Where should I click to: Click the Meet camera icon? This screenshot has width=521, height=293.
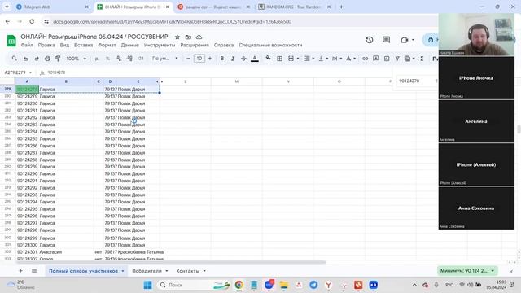point(405,40)
